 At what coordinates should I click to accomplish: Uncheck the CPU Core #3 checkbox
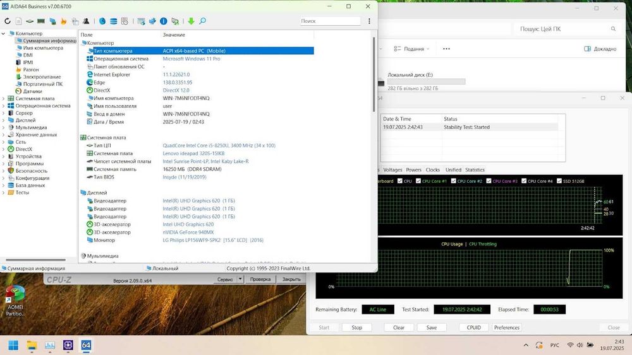489,181
